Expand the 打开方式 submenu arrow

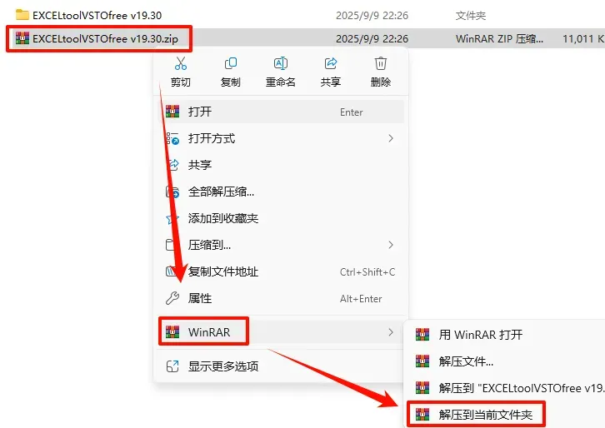[391, 138]
